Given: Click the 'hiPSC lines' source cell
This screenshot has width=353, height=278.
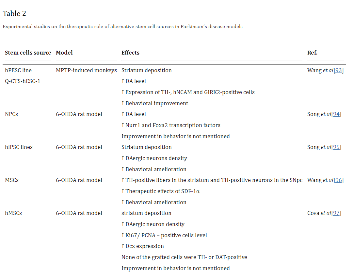Looking at the screenshot, I should click(x=19, y=147).
